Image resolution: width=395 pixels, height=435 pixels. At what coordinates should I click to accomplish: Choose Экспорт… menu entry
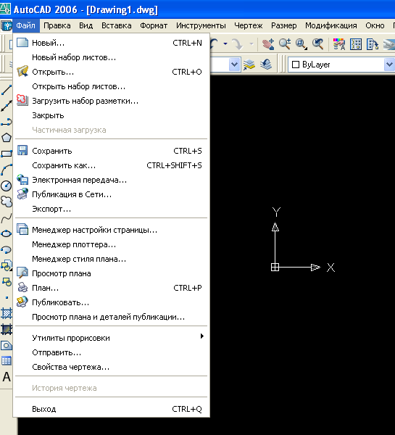coord(111,209)
